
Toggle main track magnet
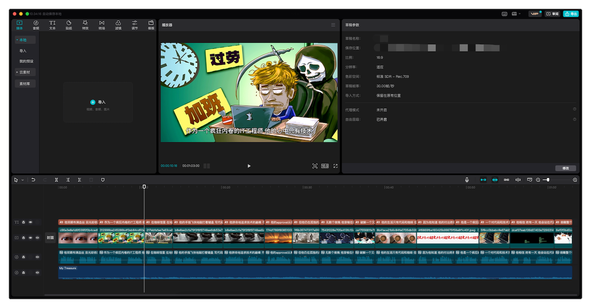pyautogui.click(x=483, y=180)
